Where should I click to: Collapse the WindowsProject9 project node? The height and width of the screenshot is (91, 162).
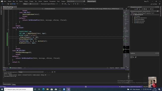click(131, 15)
